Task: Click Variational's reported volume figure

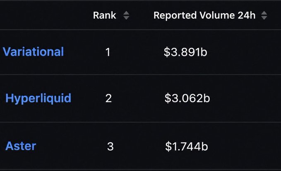Action: [185, 52]
